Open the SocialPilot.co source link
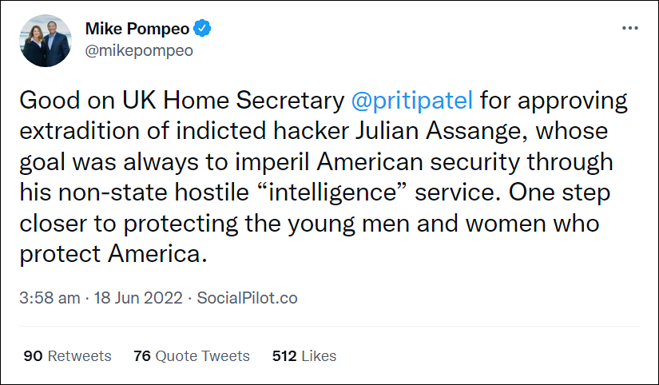Screen dimensions: 659x385 click(247, 298)
